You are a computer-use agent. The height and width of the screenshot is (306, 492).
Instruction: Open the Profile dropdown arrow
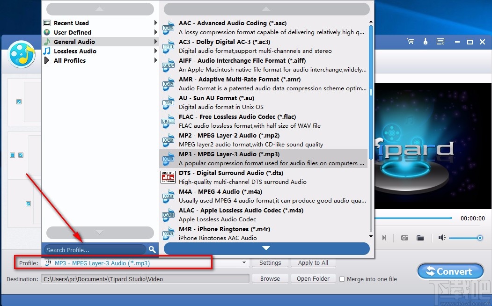click(x=244, y=263)
